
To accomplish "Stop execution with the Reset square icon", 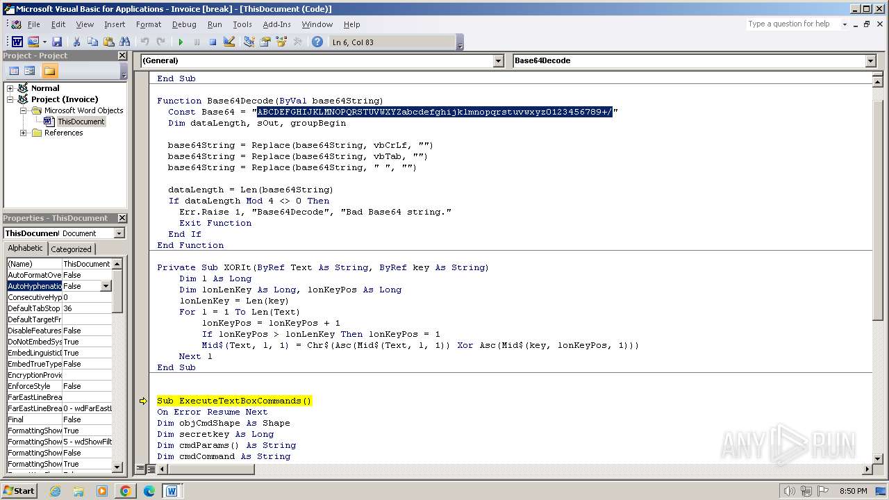I will tap(213, 42).
